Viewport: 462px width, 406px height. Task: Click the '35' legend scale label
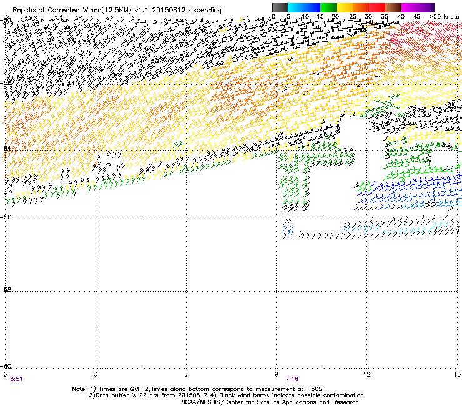[385, 17]
